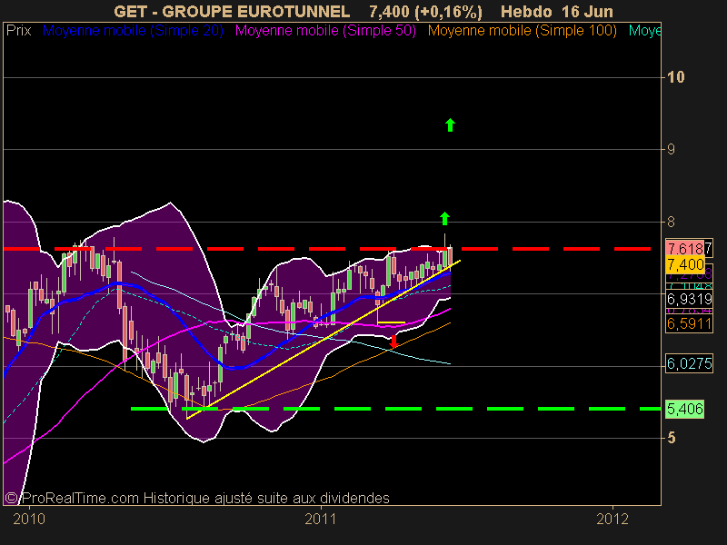Select the green up arrow above level 9

click(x=450, y=125)
